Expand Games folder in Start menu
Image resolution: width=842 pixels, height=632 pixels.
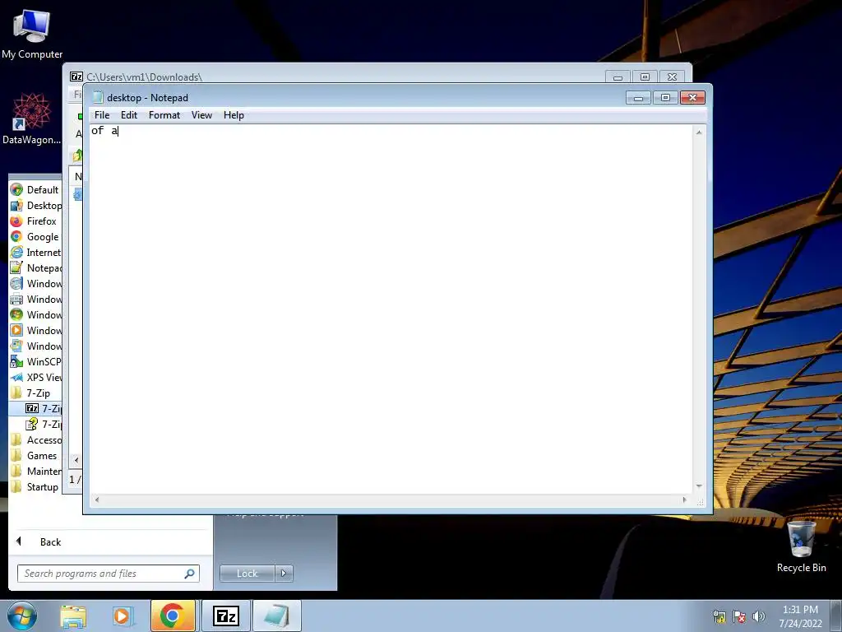pos(35,455)
